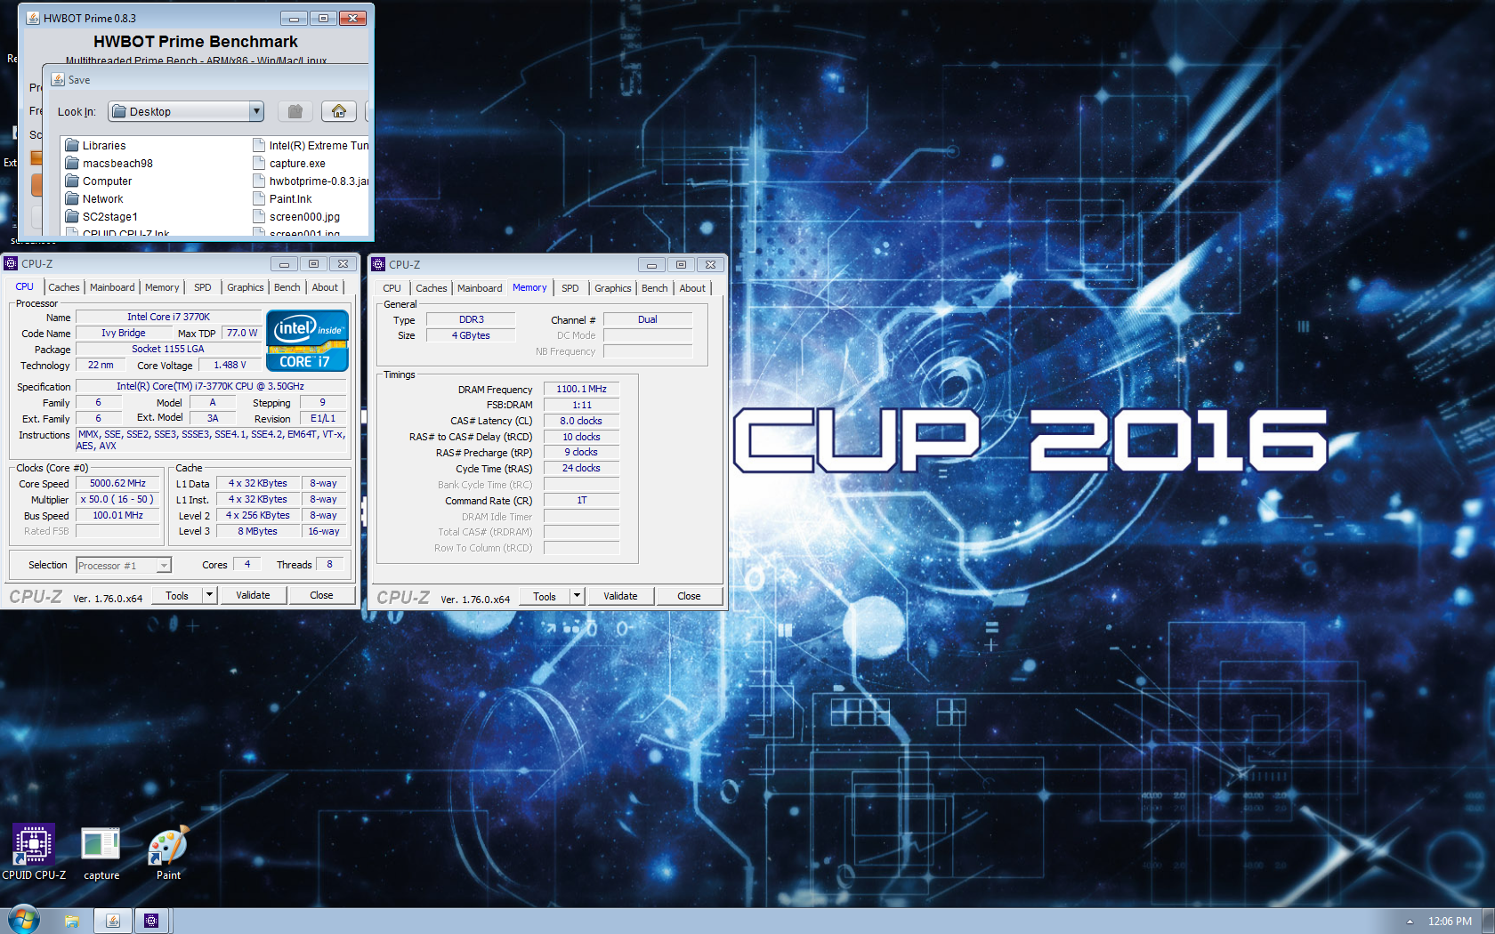Screen dimensions: 1495x934
Task: Click the Show Desktop strip
Action: (x=1488, y=921)
